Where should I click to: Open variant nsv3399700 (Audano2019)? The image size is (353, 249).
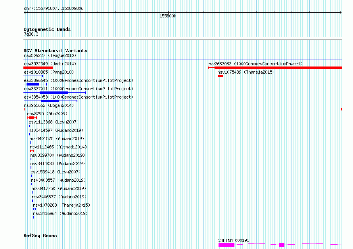click(58, 155)
